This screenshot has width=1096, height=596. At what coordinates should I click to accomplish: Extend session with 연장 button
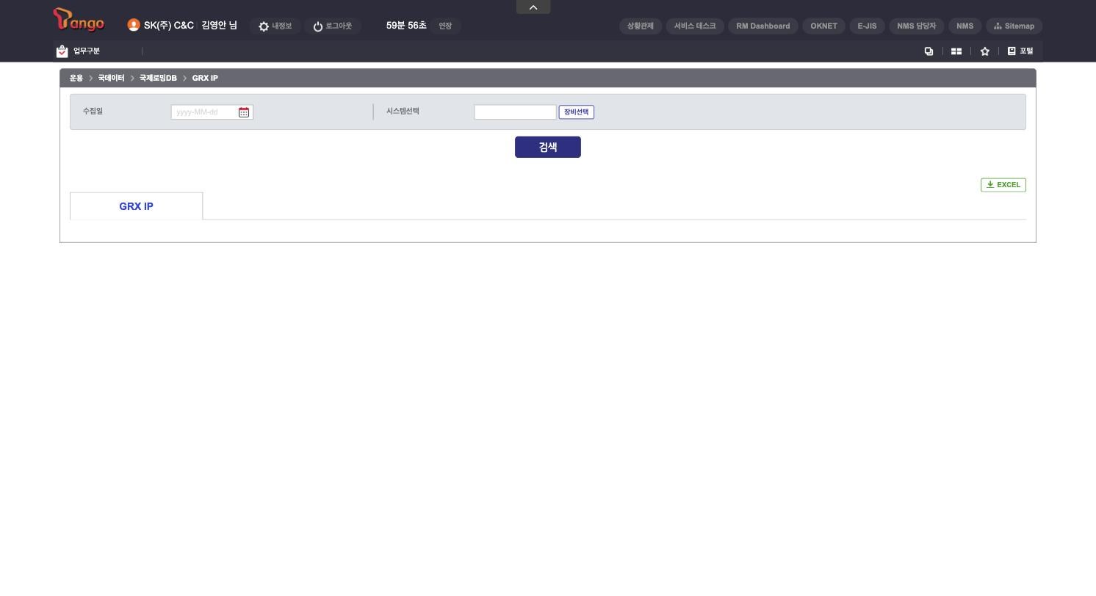click(445, 26)
